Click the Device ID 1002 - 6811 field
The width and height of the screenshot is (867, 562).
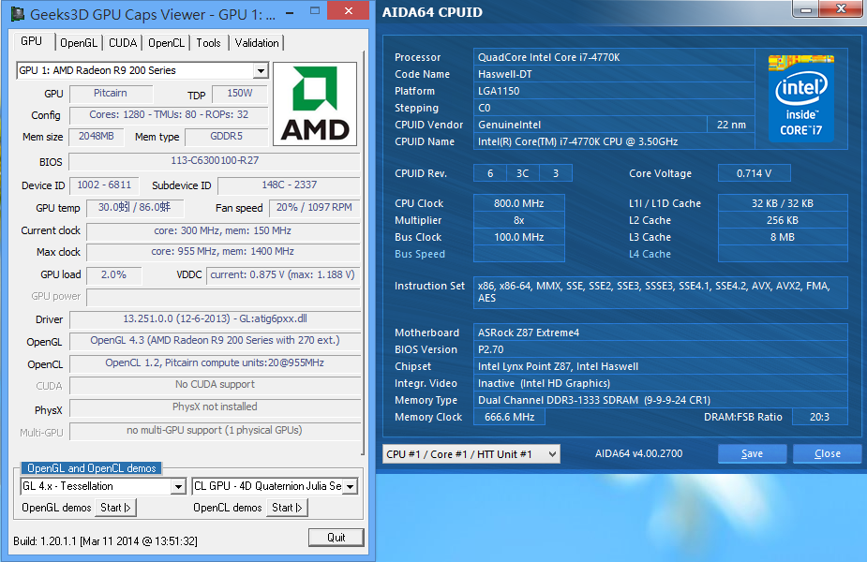click(x=104, y=185)
